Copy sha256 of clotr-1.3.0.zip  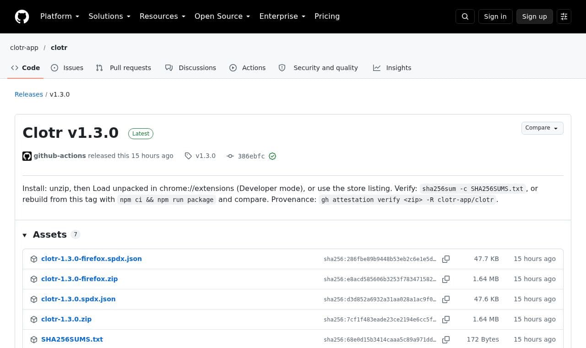446,320
